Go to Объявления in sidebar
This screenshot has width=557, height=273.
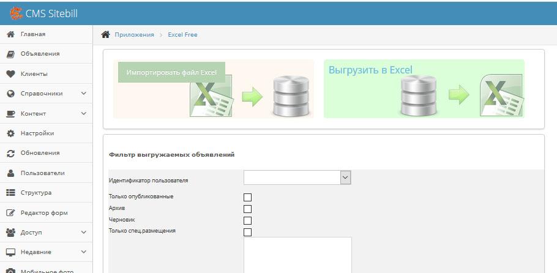[46, 54]
